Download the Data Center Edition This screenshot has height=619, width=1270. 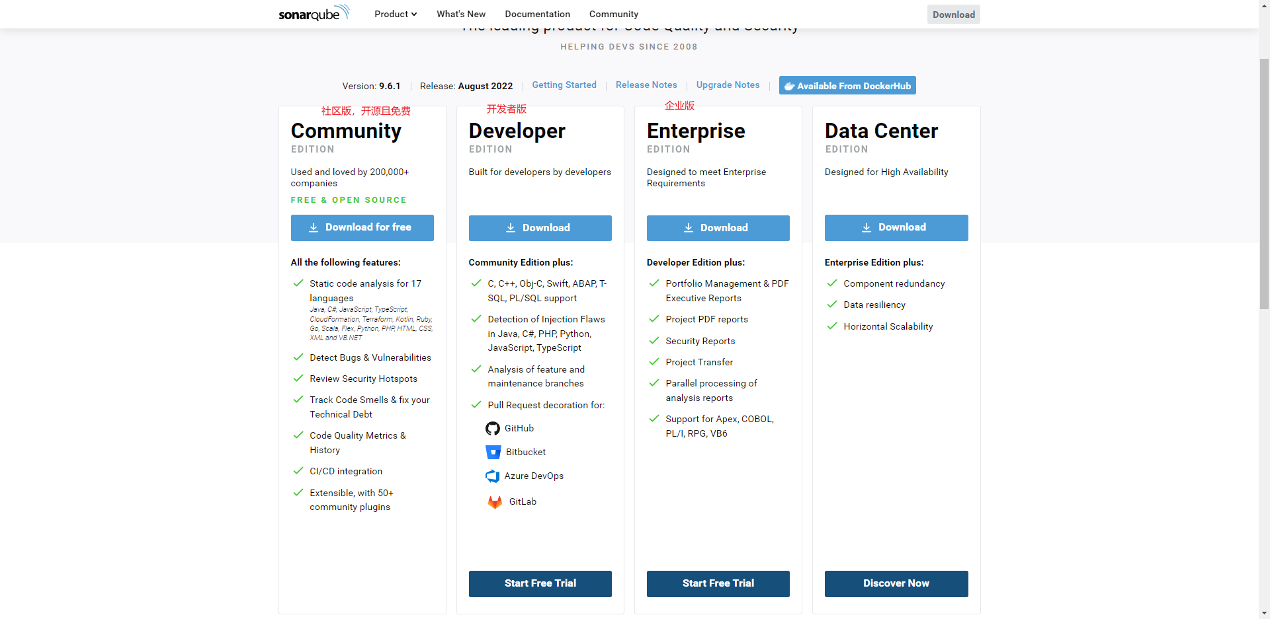click(x=896, y=228)
